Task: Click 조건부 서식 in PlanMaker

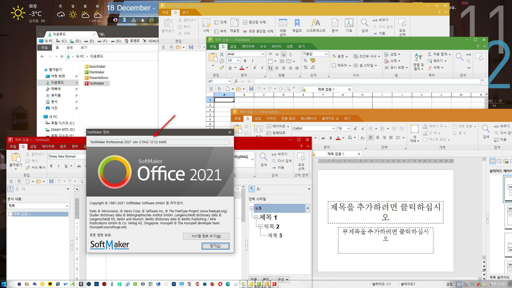Action: [367, 56]
